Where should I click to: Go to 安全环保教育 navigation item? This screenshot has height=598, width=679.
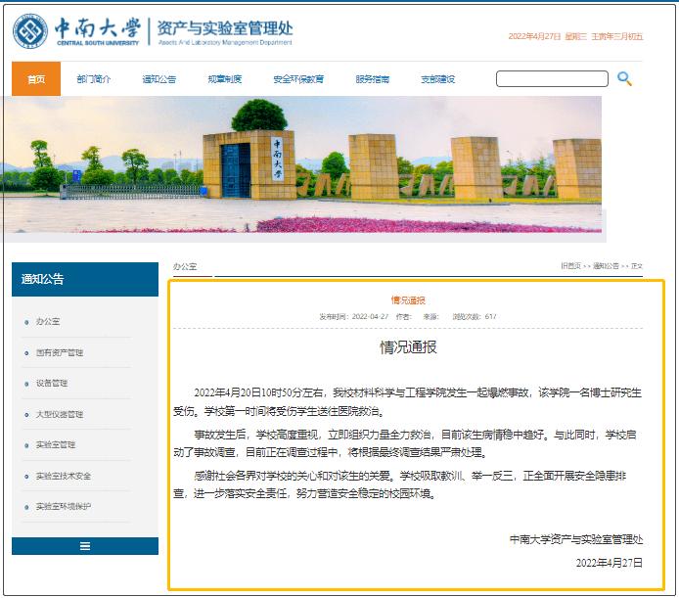(x=298, y=79)
